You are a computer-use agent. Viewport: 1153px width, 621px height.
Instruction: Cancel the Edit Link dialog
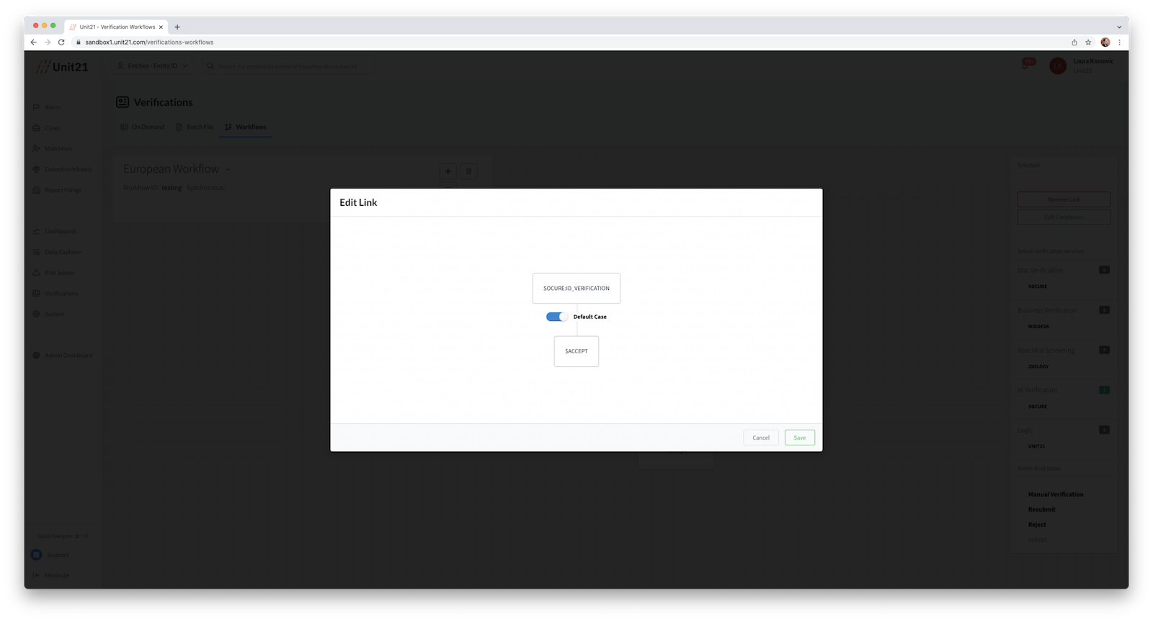click(x=760, y=438)
